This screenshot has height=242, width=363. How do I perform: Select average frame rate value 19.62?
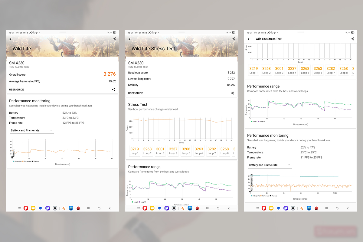pyautogui.click(x=112, y=81)
